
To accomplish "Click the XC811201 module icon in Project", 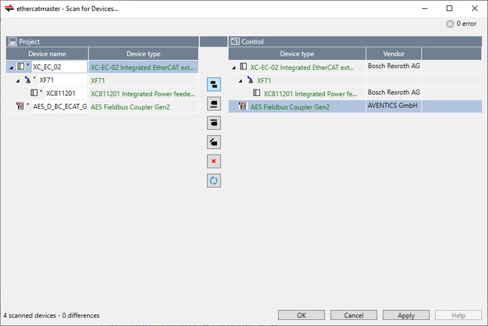I will [34, 93].
